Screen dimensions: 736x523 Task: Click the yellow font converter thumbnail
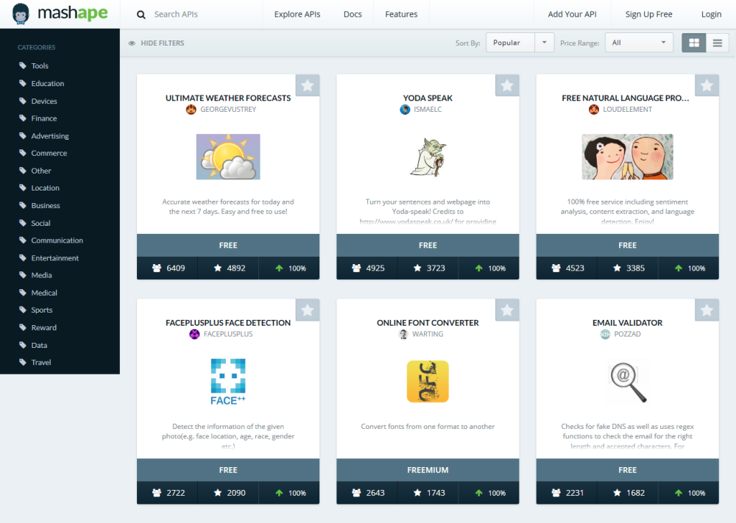428,381
